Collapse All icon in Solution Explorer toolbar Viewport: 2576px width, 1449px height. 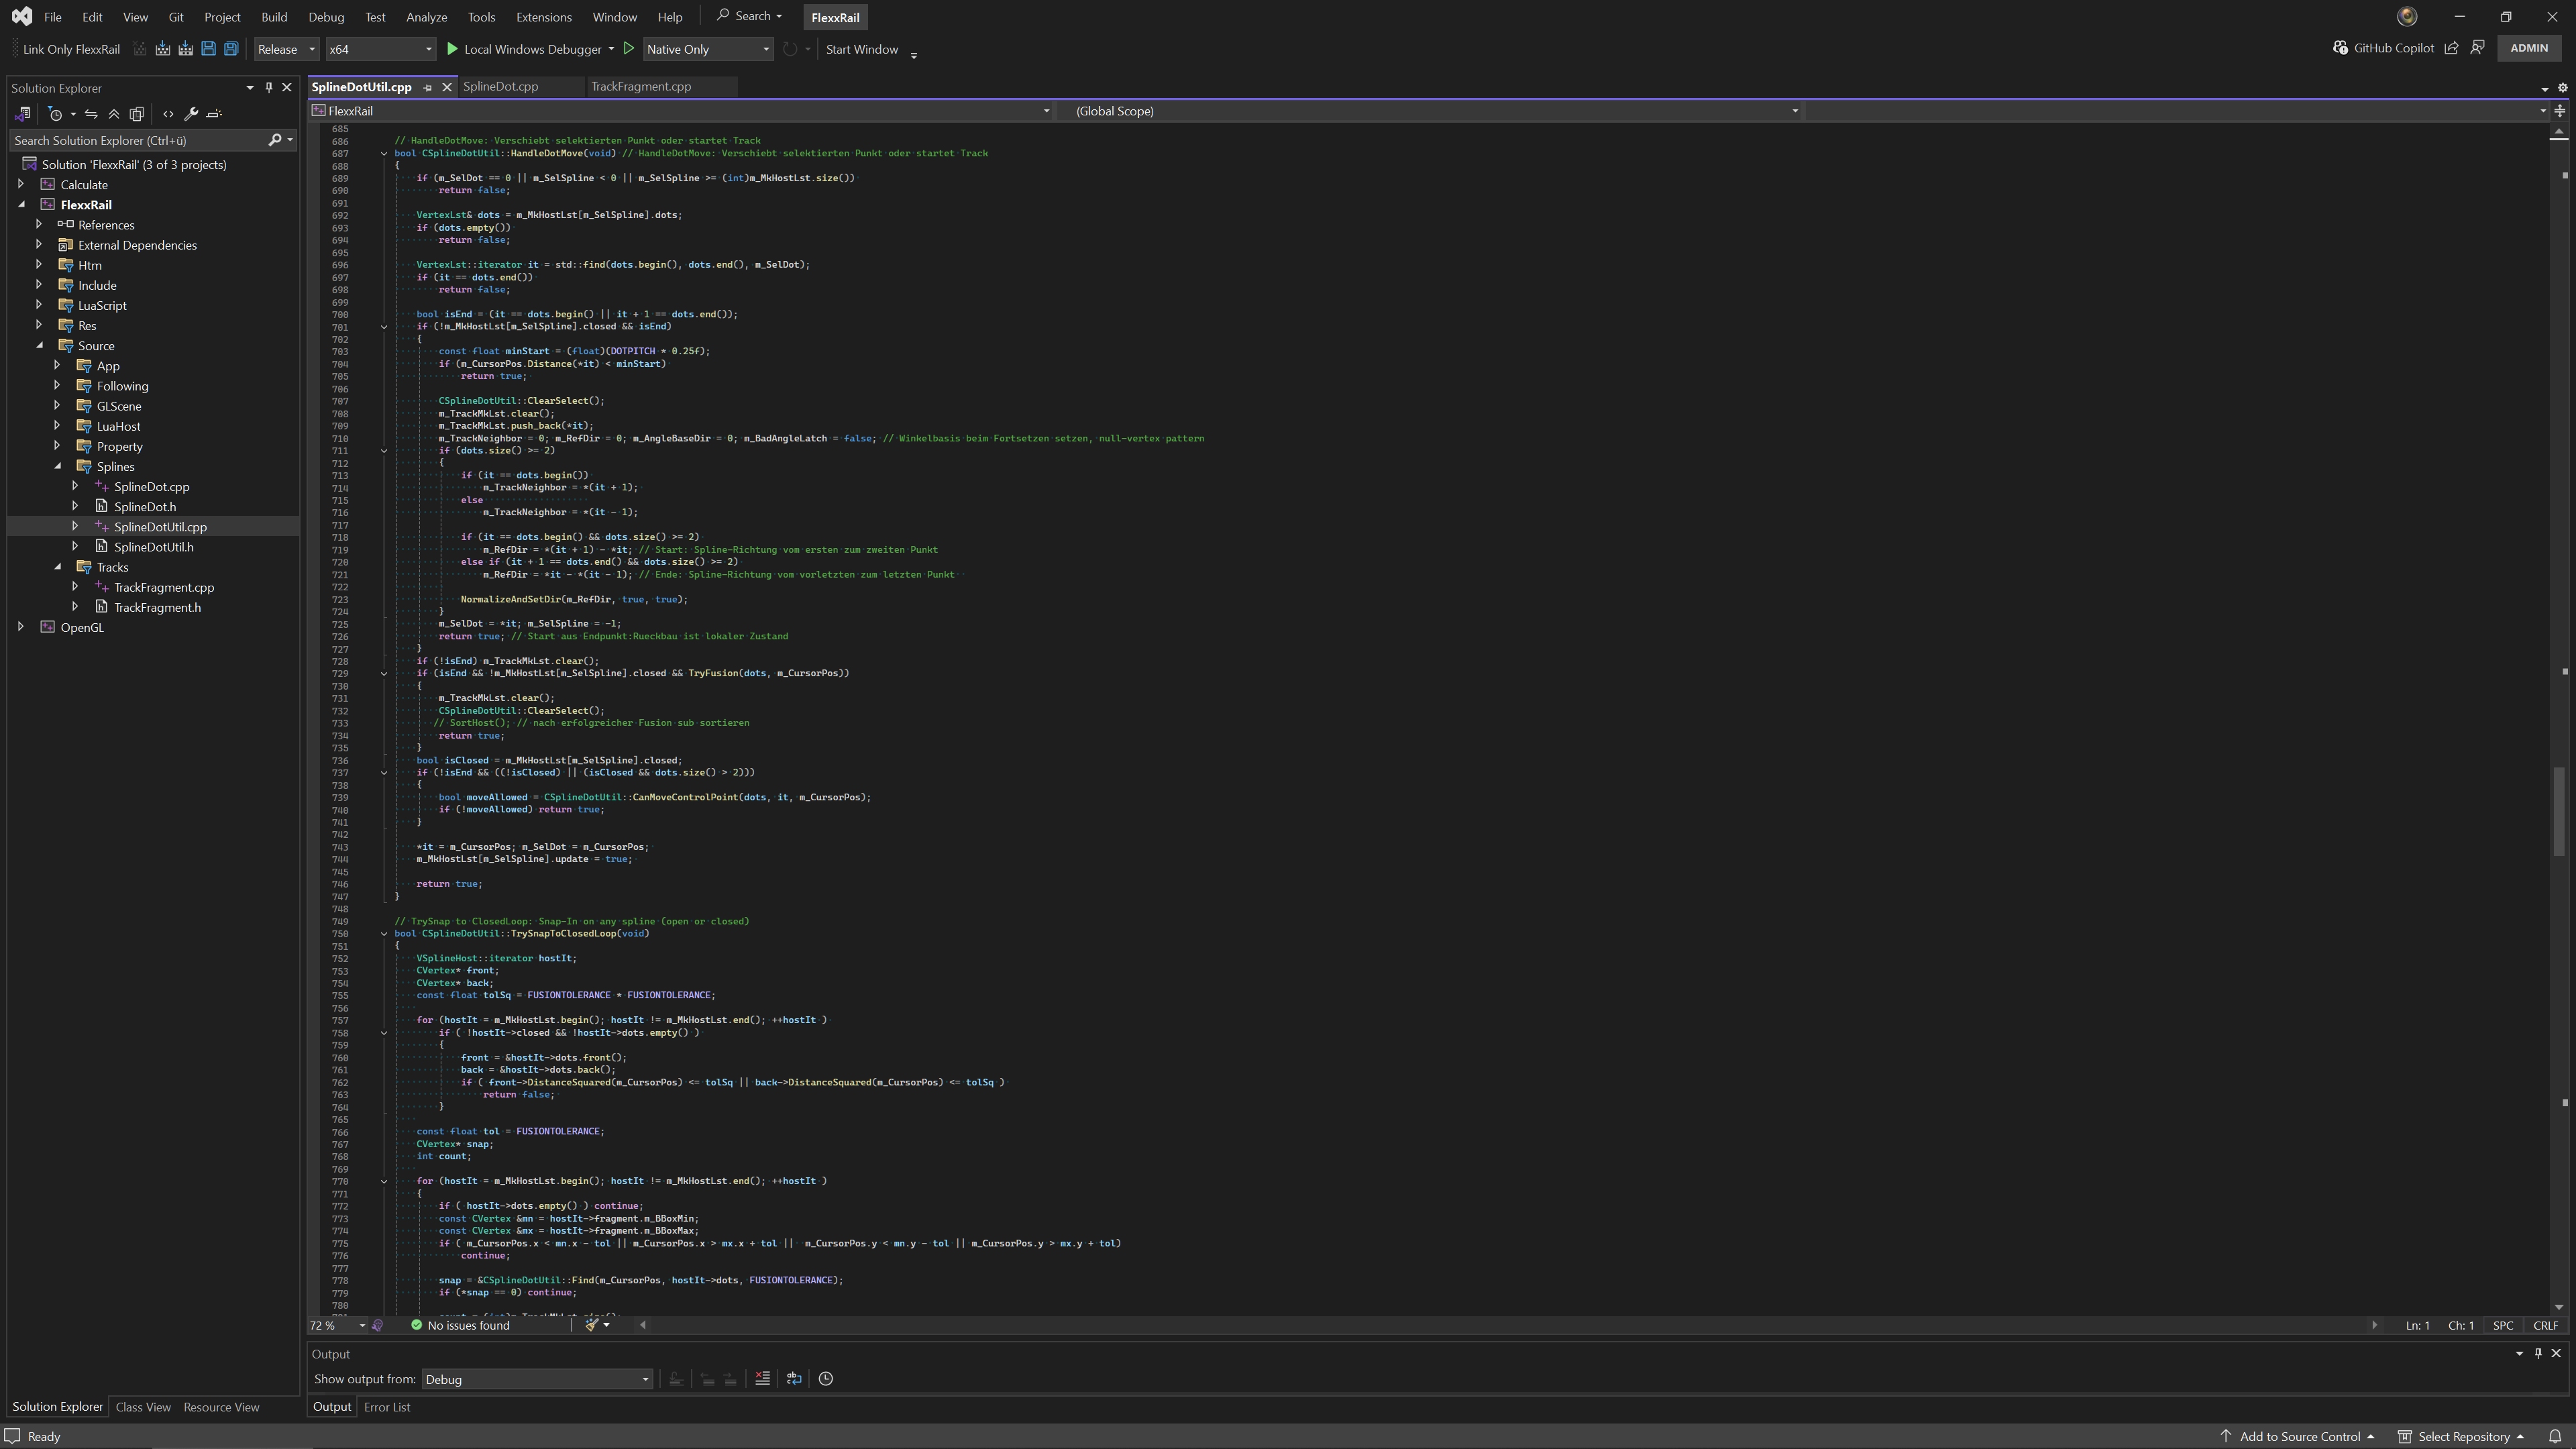tap(114, 114)
